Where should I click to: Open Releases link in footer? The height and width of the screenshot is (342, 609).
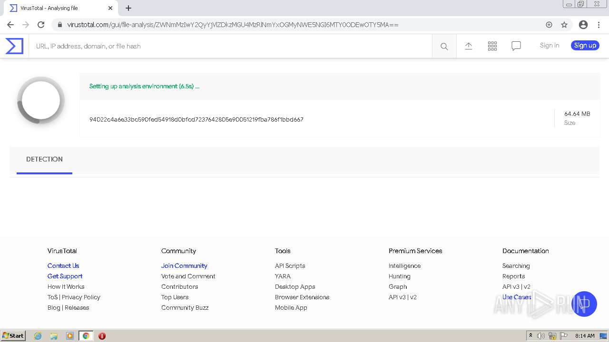pos(77,308)
